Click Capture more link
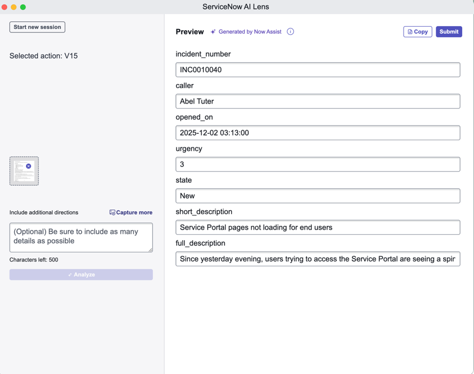The width and height of the screenshot is (474, 374). 131,212
